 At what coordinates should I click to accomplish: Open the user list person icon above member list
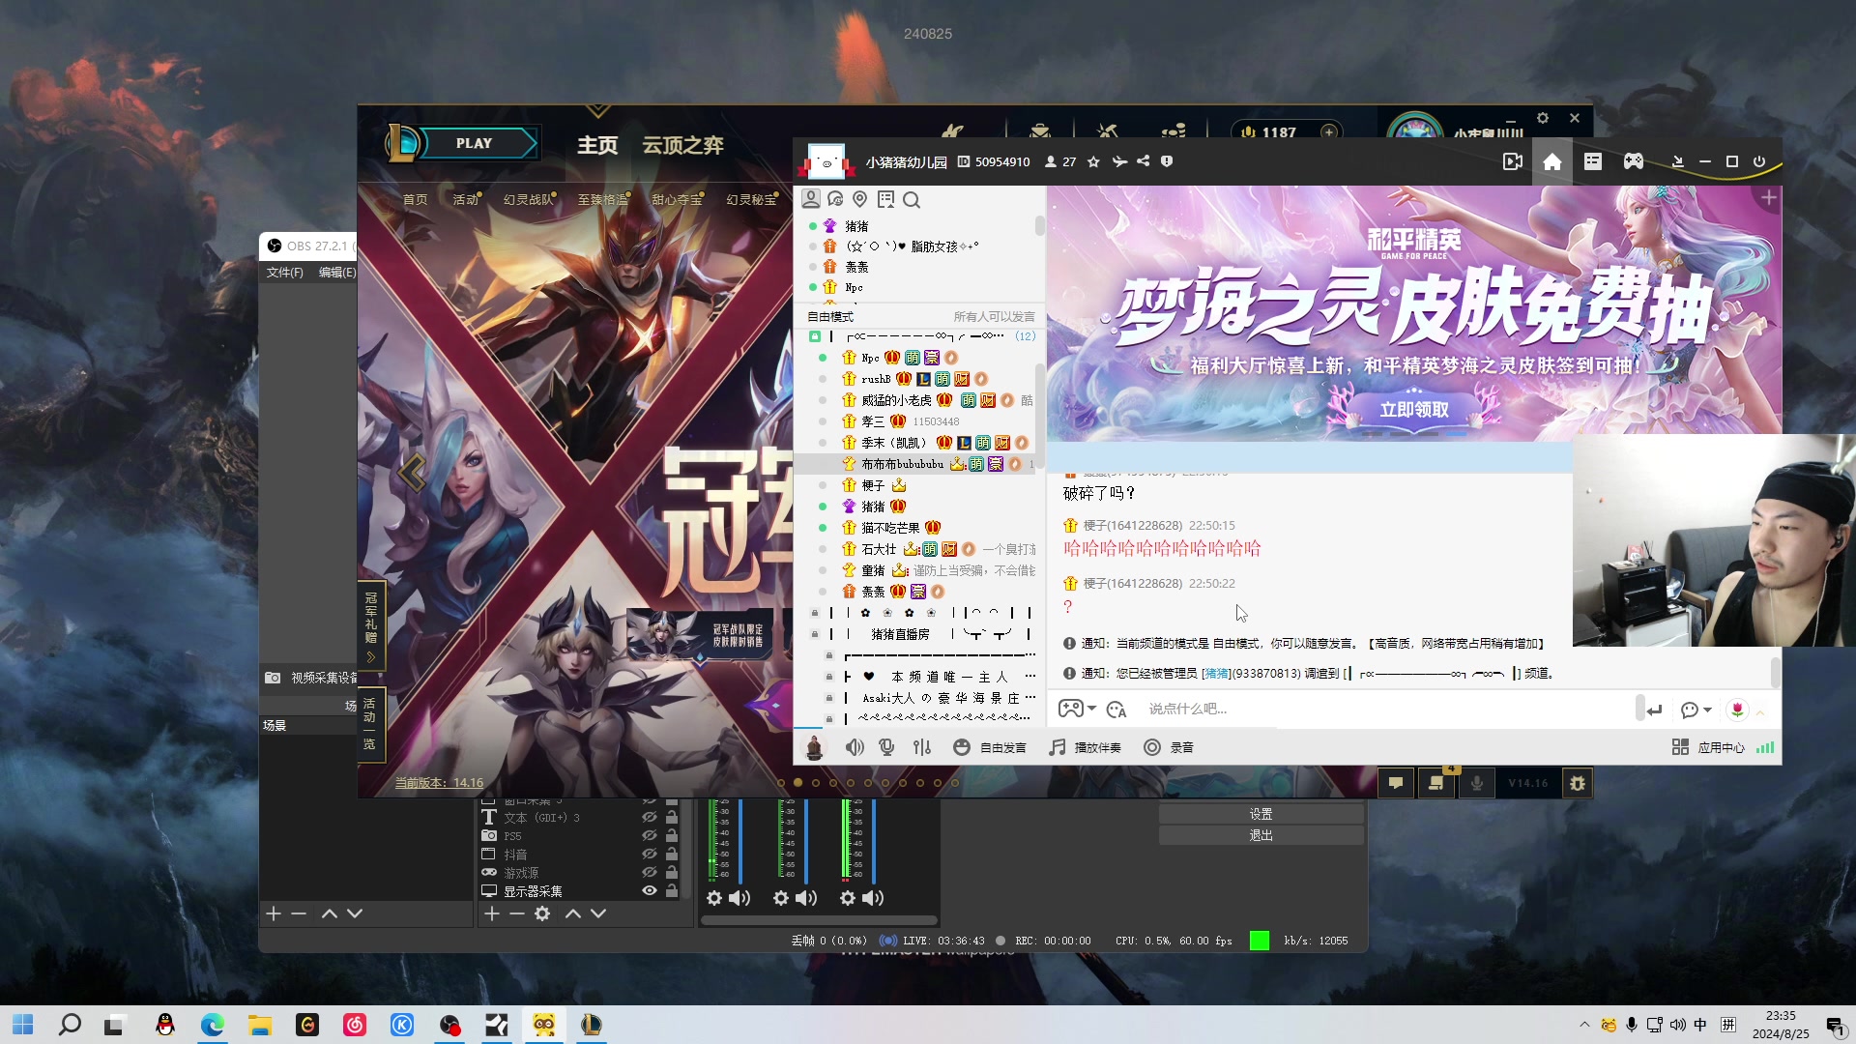pos(810,199)
